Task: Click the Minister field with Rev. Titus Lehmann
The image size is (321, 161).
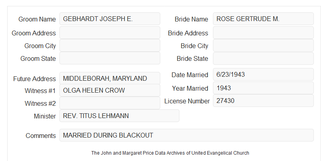Action: coord(119,116)
